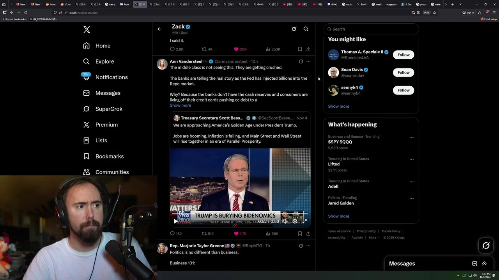
Task: Expand the More footer menu
Action: 374,238
